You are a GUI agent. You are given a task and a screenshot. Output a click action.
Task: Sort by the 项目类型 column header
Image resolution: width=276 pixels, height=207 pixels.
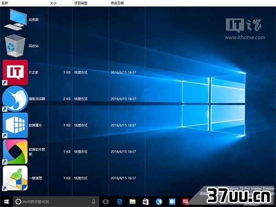(91, 3)
